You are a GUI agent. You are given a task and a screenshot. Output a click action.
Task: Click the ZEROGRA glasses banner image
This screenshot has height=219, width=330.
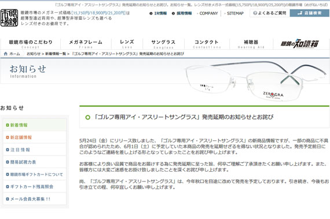pyautogui.click(x=256, y=81)
